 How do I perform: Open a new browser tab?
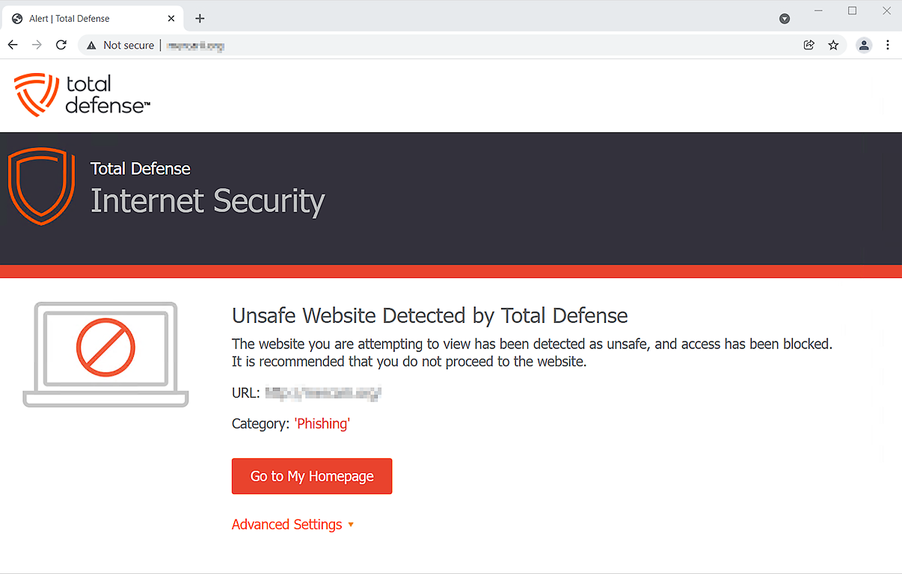[x=199, y=18]
